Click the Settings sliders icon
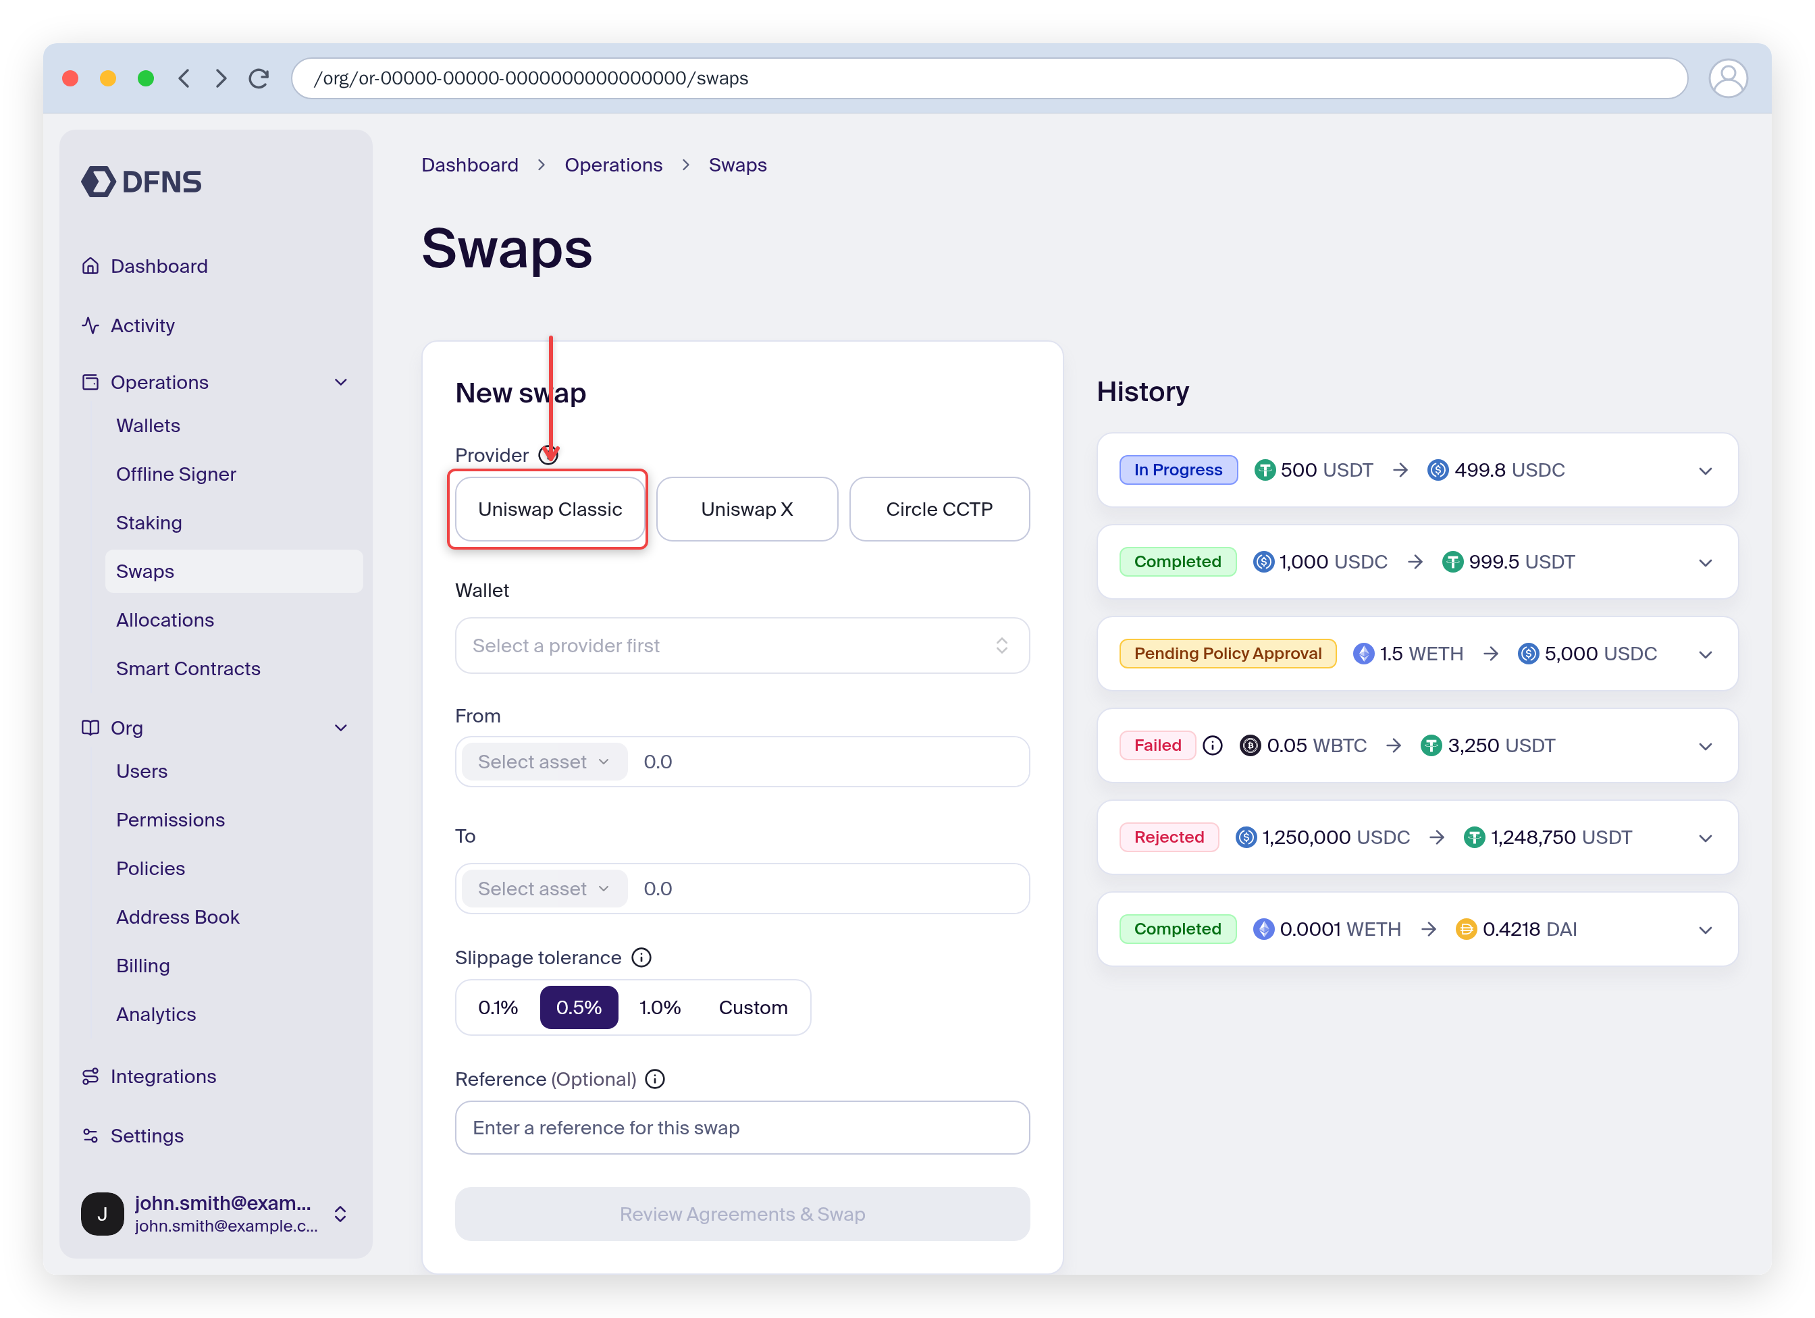 90,1136
